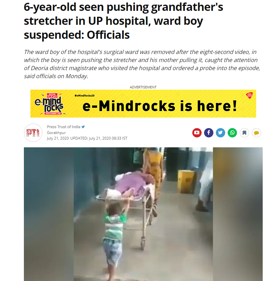Open the yellow comments bubble icon

pos(256,133)
